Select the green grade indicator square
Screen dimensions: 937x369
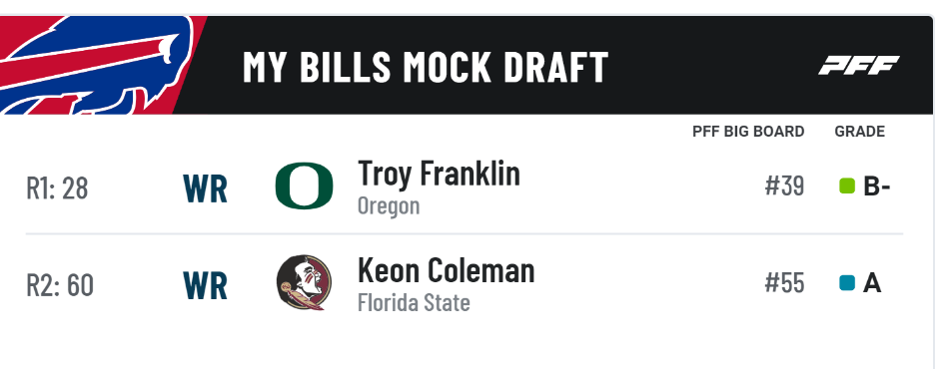847,186
